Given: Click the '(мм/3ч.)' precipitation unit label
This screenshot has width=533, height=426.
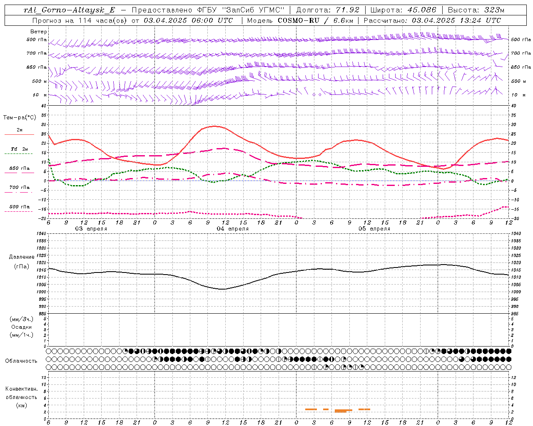Looking at the screenshot, I should click(x=22, y=319).
